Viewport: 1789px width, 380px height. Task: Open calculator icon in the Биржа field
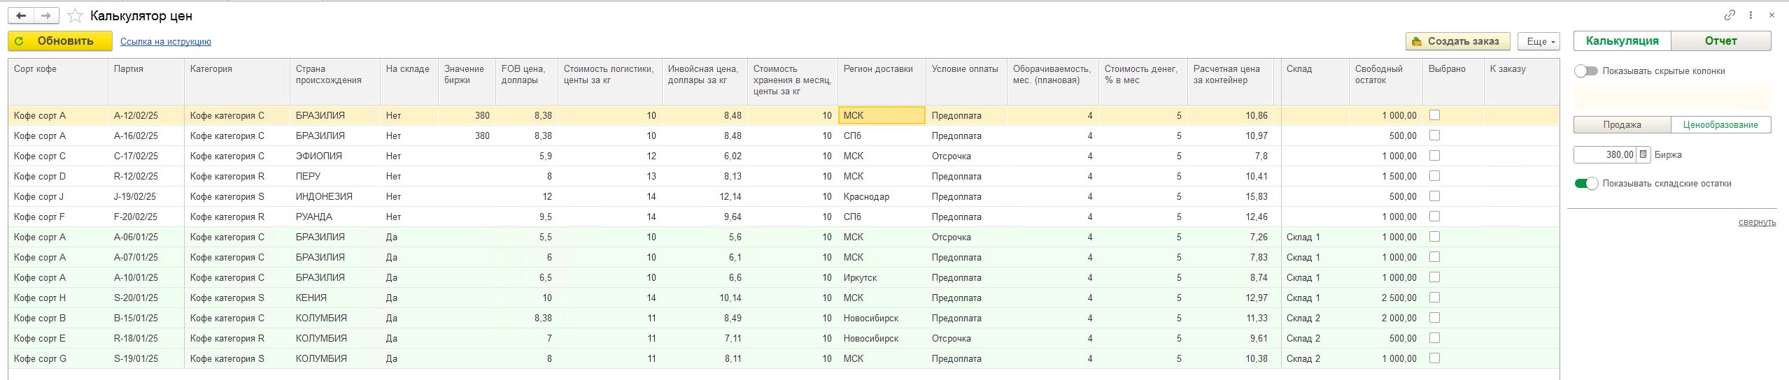[x=1643, y=155]
